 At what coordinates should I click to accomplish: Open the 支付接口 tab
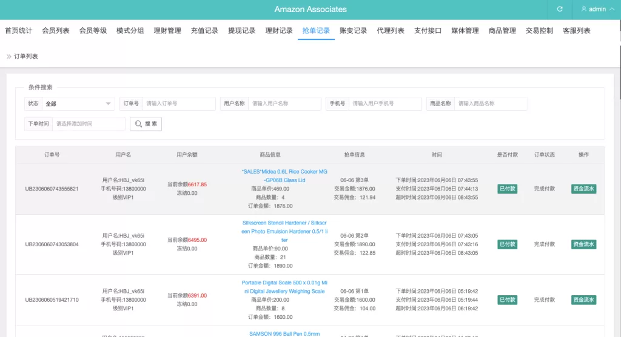428,30
